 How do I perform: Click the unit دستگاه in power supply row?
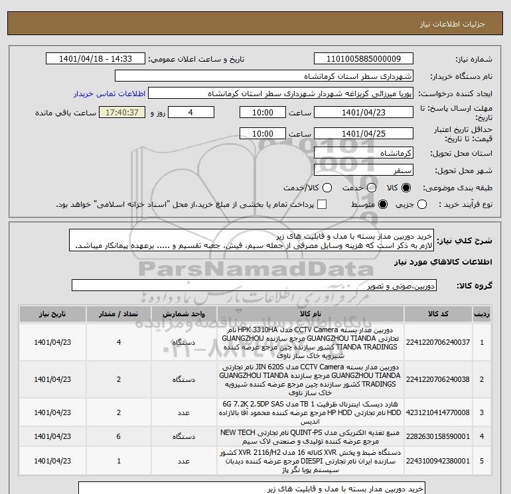coord(184,436)
